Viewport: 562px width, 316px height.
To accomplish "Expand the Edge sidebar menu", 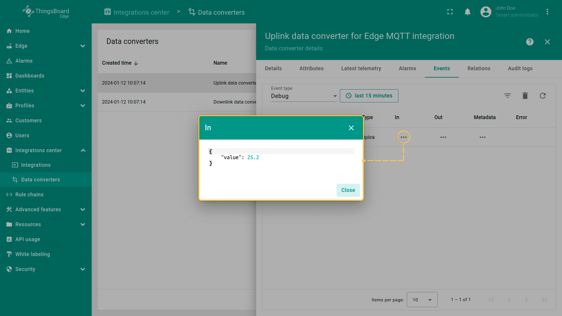I will click(83, 46).
